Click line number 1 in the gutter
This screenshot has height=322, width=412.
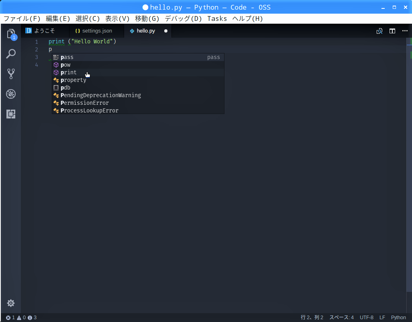37,42
